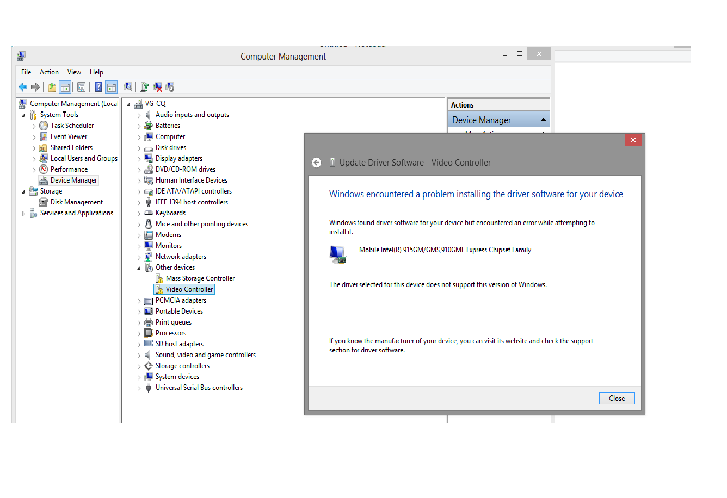The height and width of the screenshot is (498, 727).
Task: Expand the Disk drives category
Action: (139, 148)
